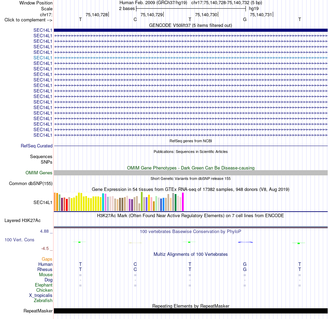328x319 pixels.
Task: Select base C in the complement sequence row
Action: [x=135, y=20]
